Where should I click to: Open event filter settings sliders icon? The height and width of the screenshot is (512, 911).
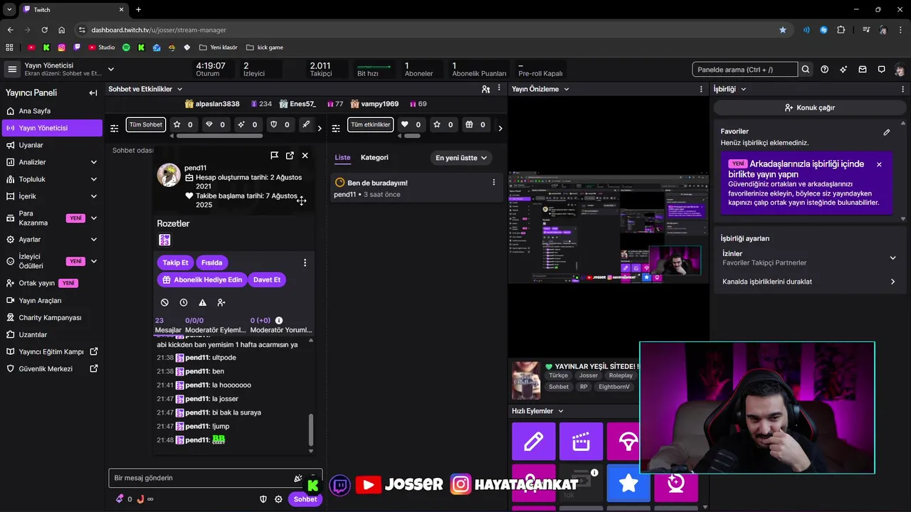[x=337, y=128]
